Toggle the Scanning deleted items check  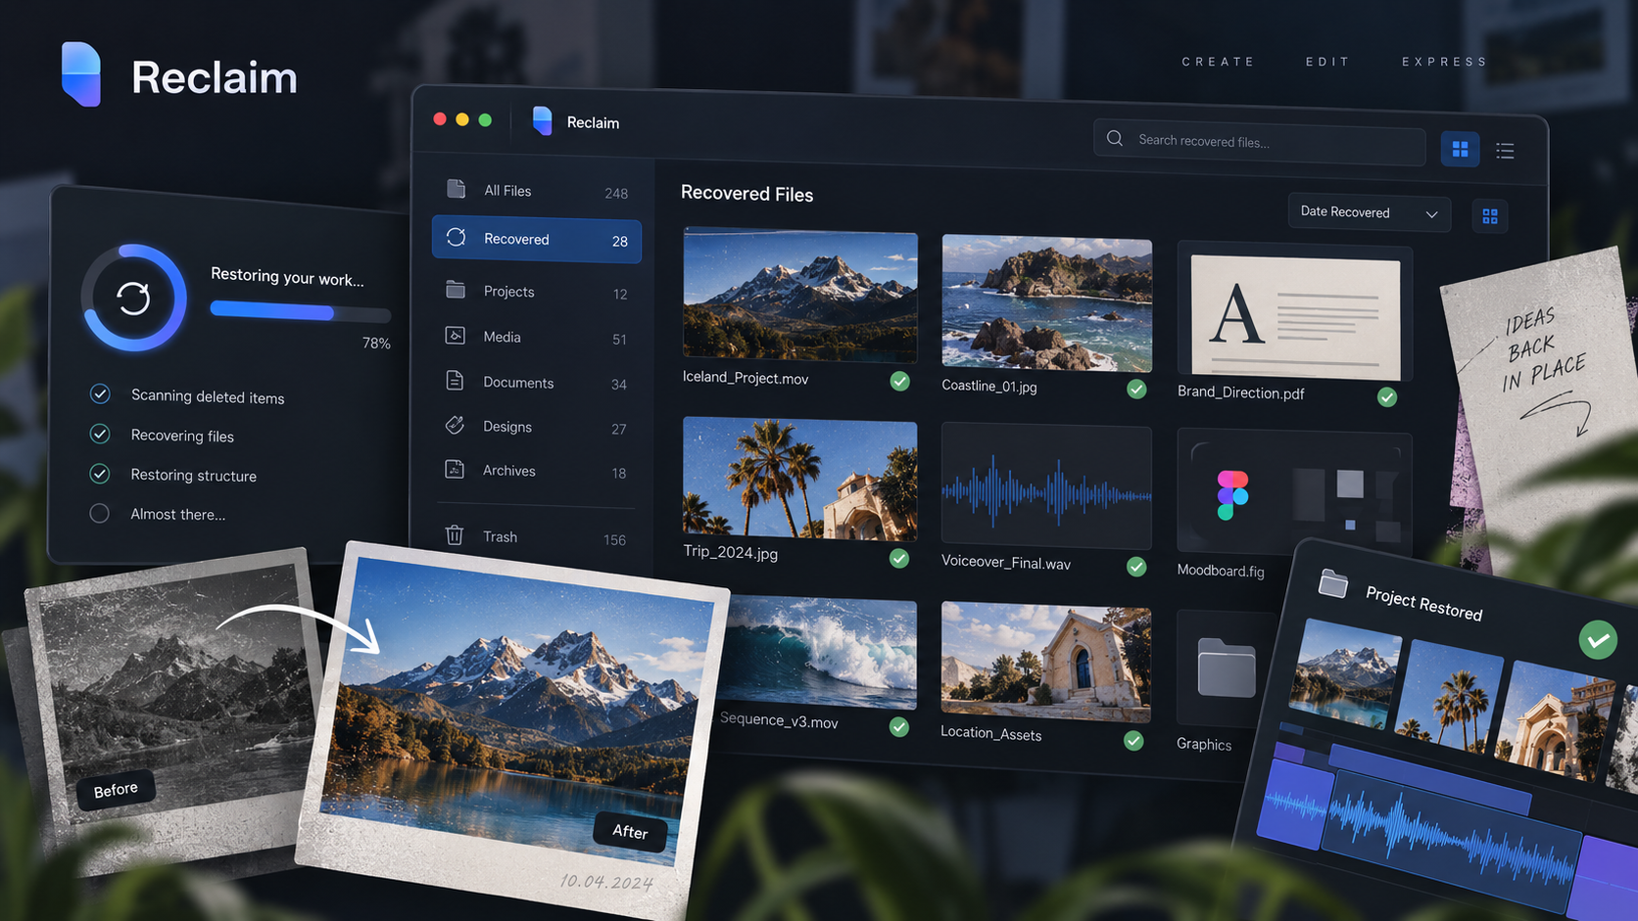100,393
